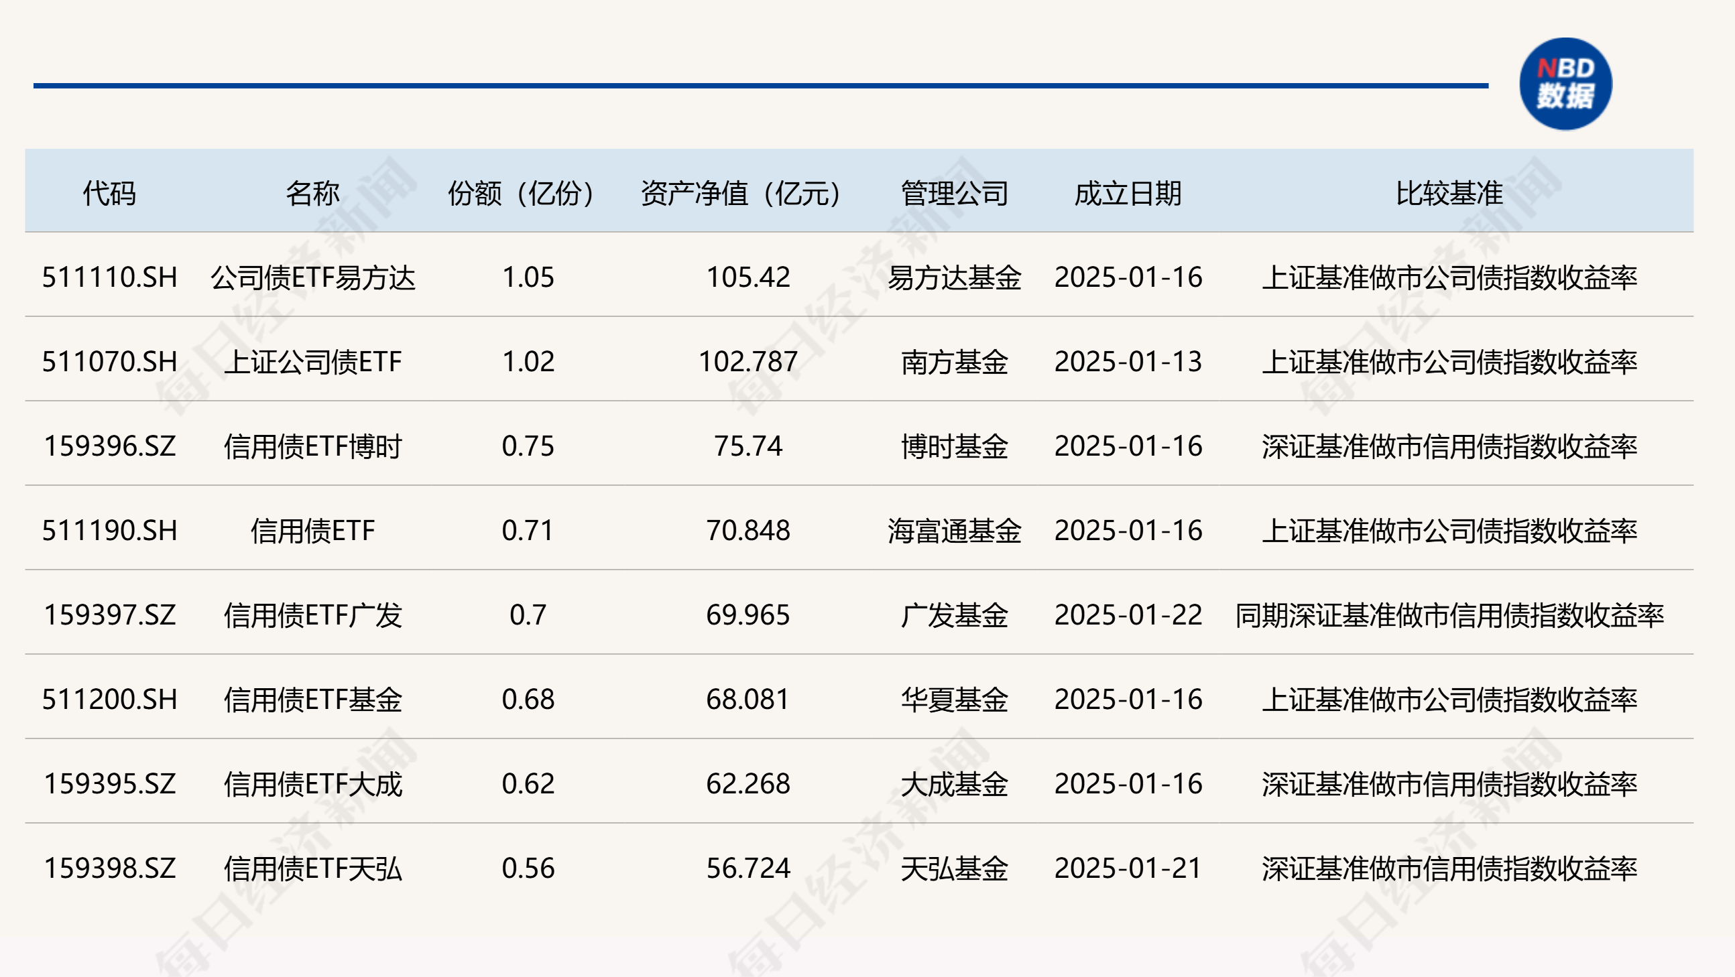The height and width of the screenshot is (977, 1735).
Task: Select 易方达基金 manager cell
Action: tap(952, 279)
